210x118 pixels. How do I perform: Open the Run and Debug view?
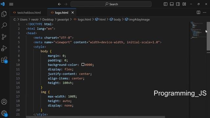pos(4,48)
